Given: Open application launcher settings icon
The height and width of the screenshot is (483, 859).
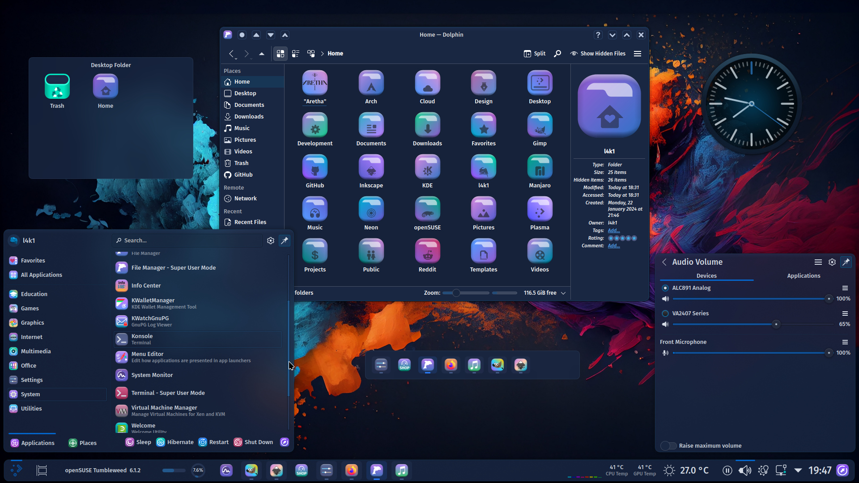Looking at the screenshot, I should click(x=271, y=241).
